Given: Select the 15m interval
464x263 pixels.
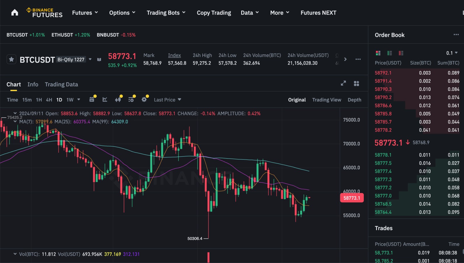Looking at the screenshot, I should [27, 100].
